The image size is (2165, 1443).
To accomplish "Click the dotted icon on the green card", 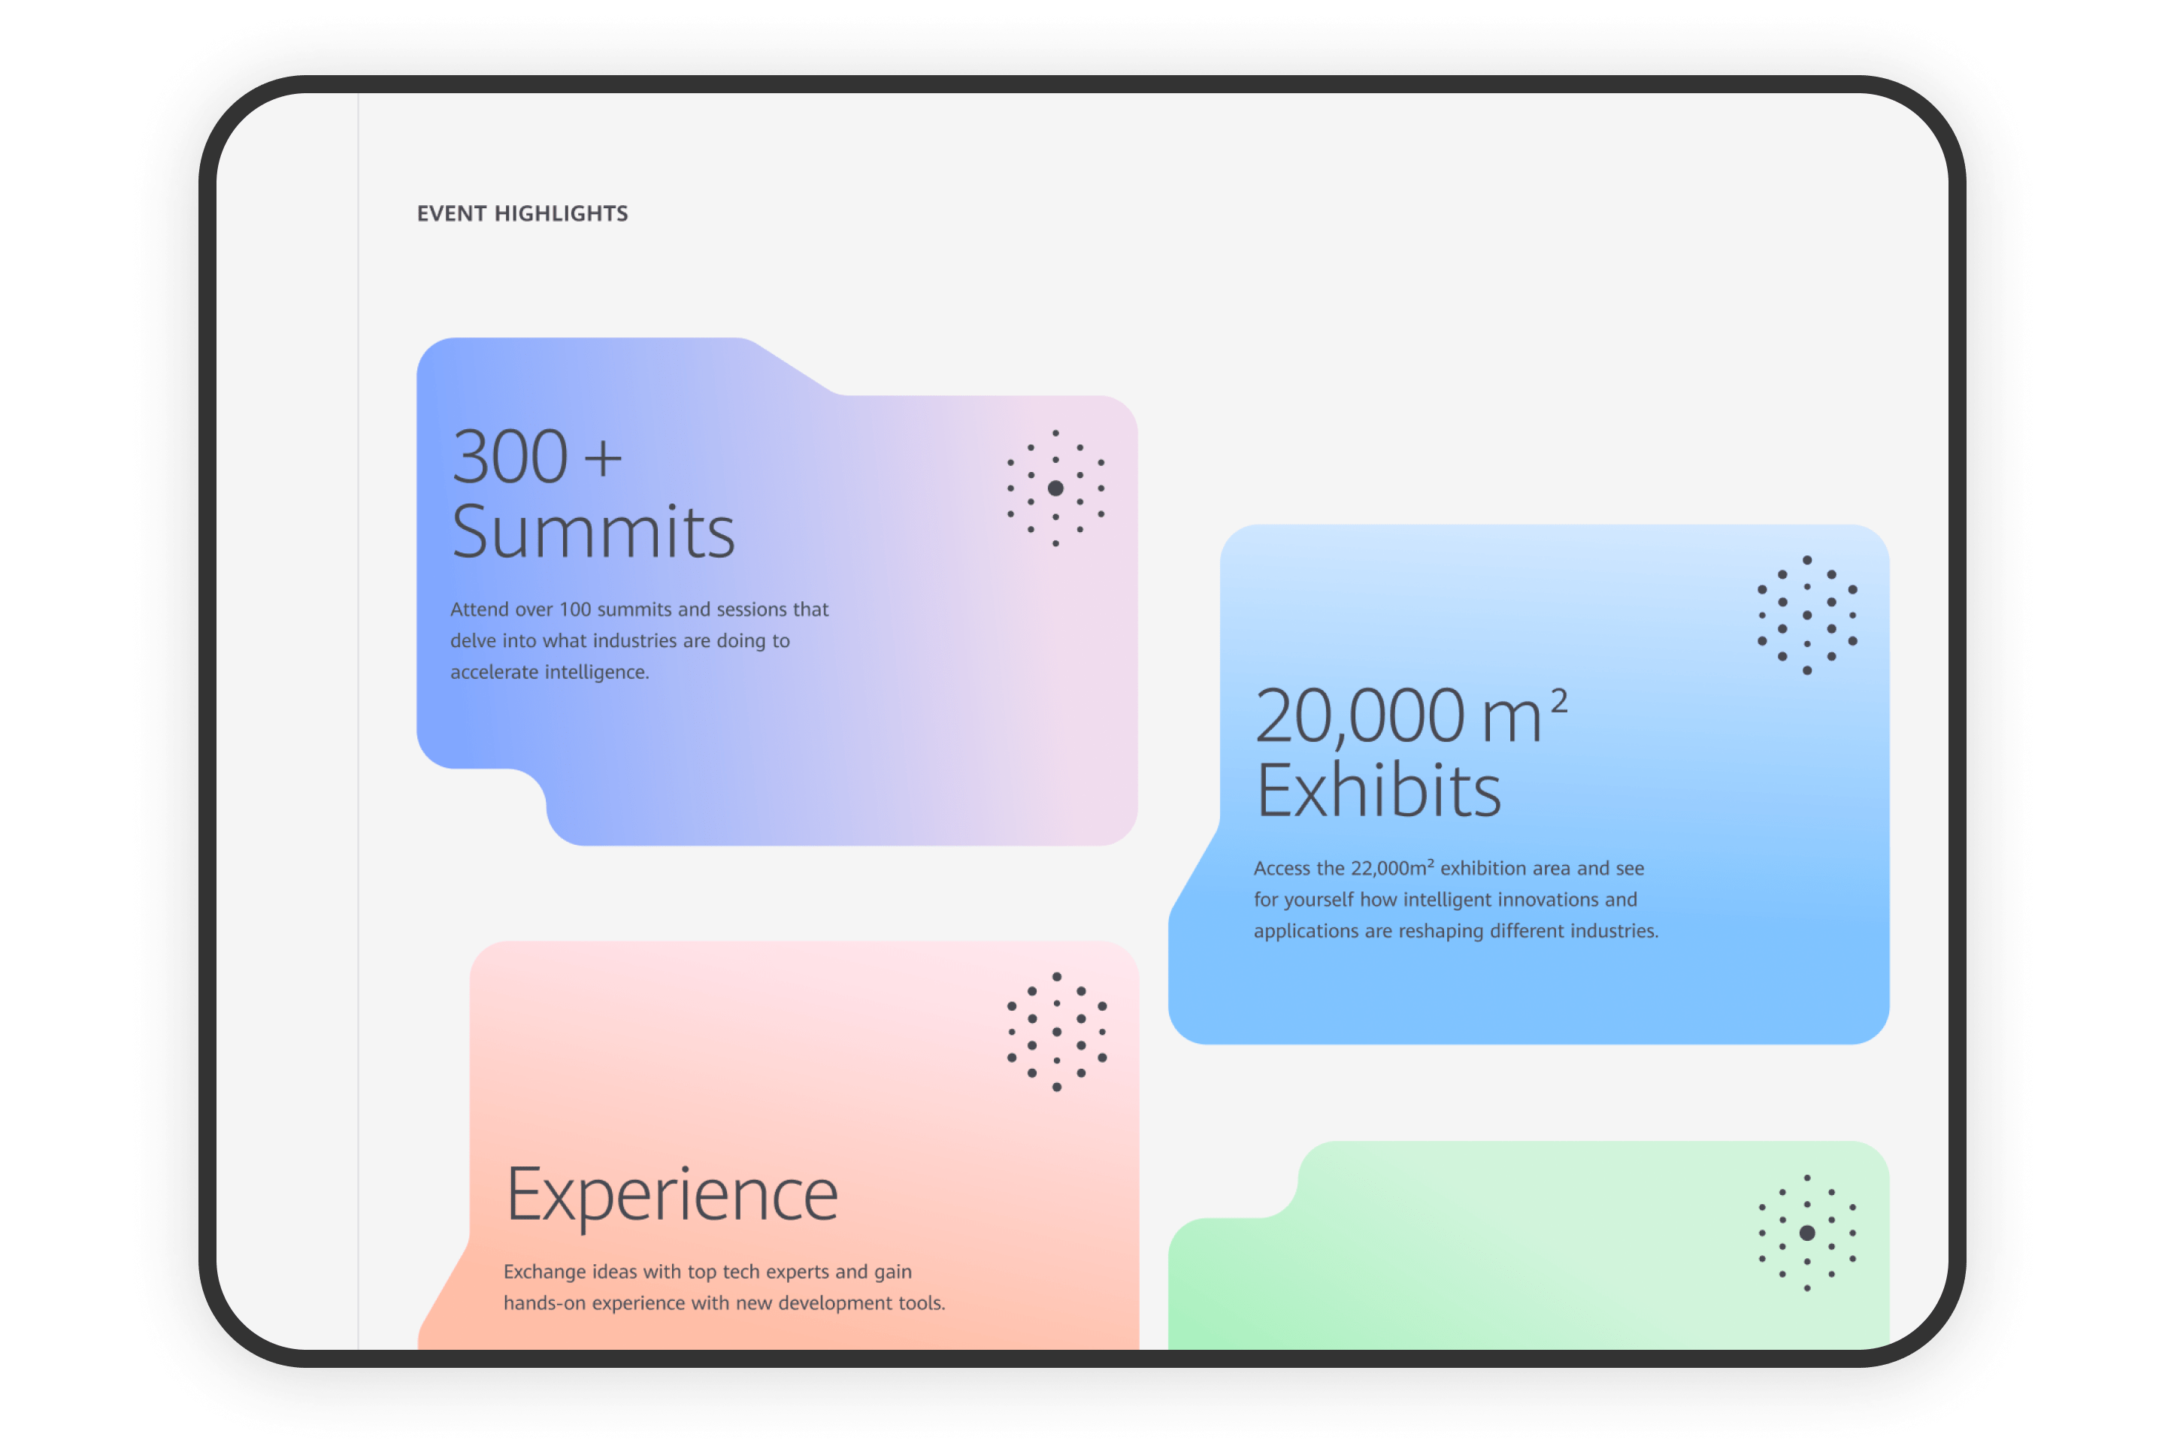I will (1806, 1233).
